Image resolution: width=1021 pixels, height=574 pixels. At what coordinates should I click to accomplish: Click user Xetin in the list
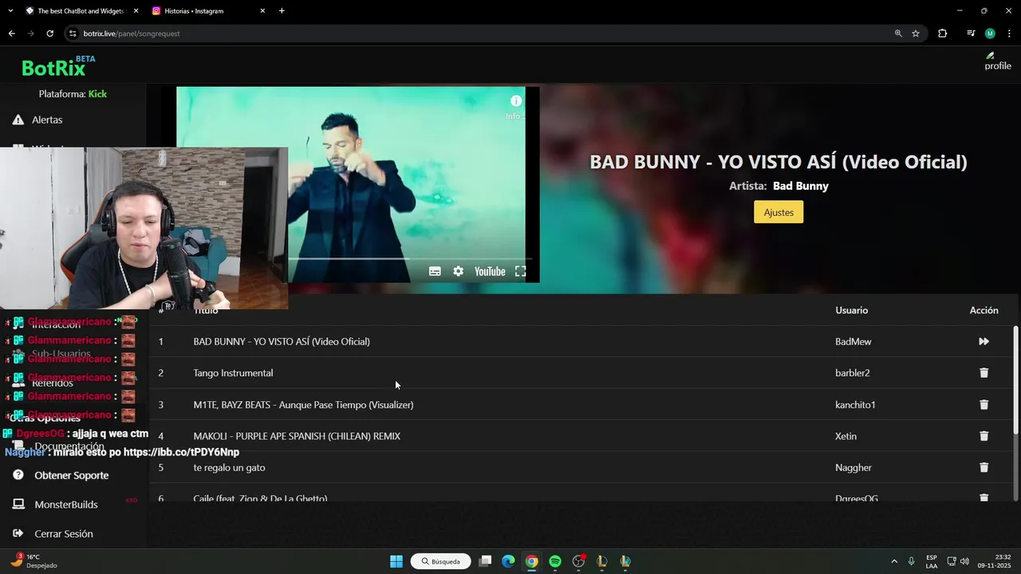pyautogui.click(x=846, y=436)
